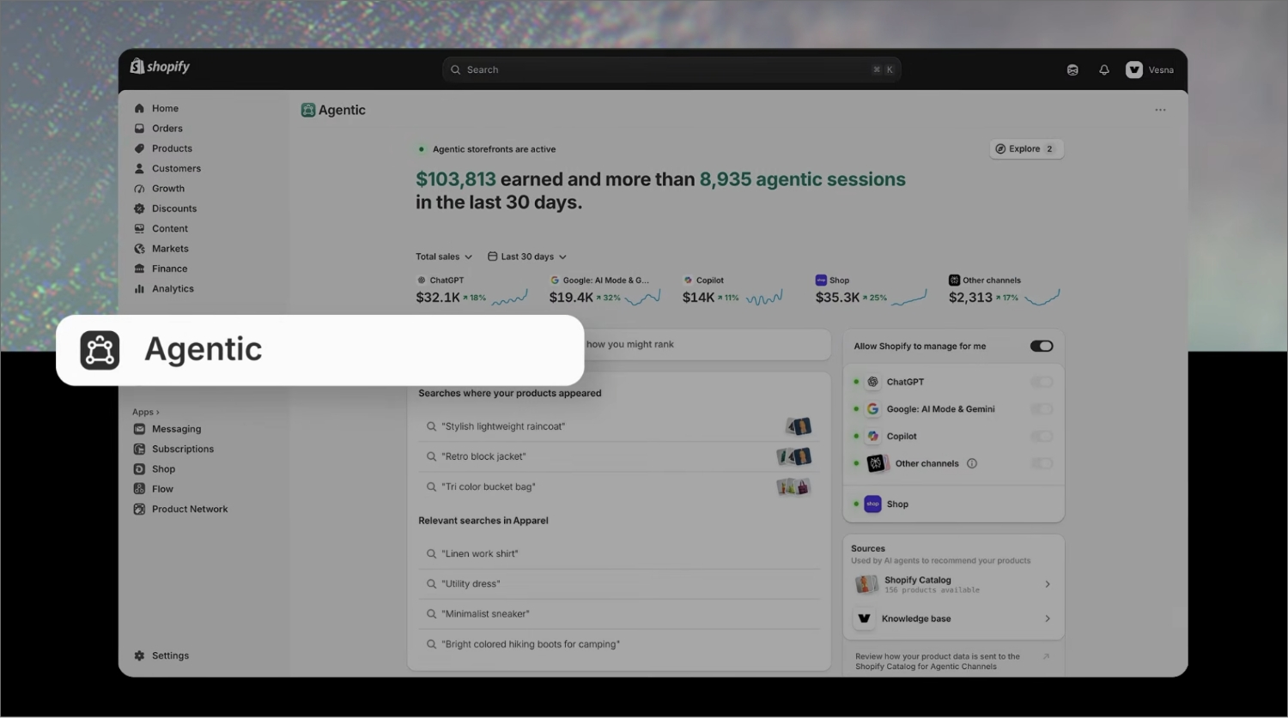Open Finance via its bank icon
Viewport: 1288px width, 718px height.
click(x=139, y=268)
